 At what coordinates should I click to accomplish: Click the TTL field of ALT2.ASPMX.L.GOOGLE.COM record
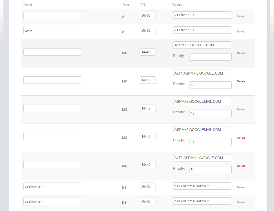(x=148, y=165)
